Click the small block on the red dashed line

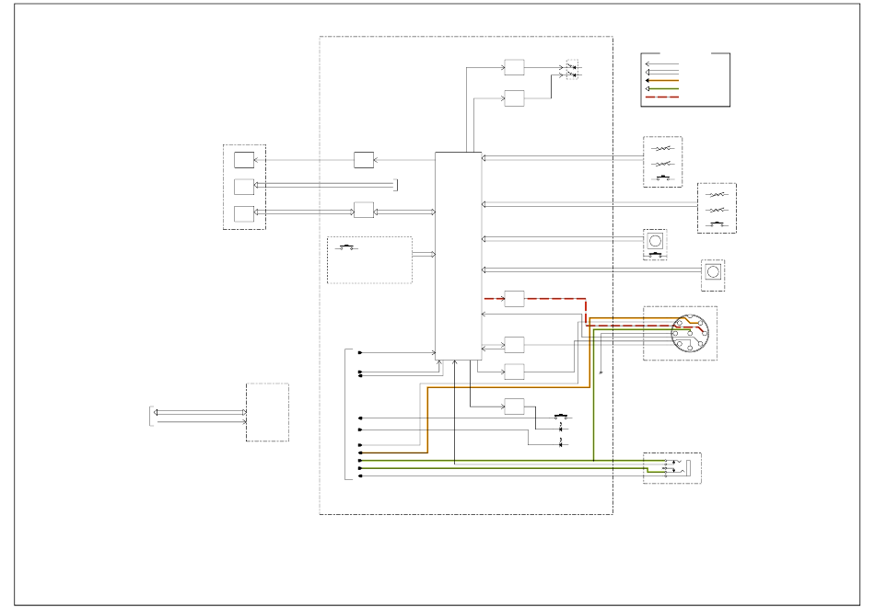point(514,299)
